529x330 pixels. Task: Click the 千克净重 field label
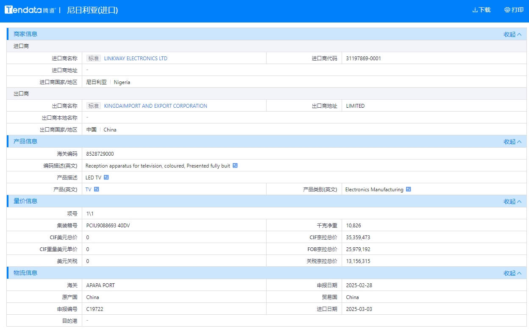click(x=327, y=226)
